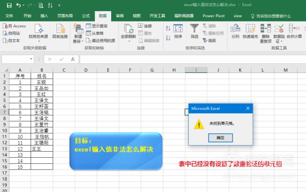Click the 分列 text-to-columns icon
Image resolution: width=306 pixels, height=192 pixels.
235,31
